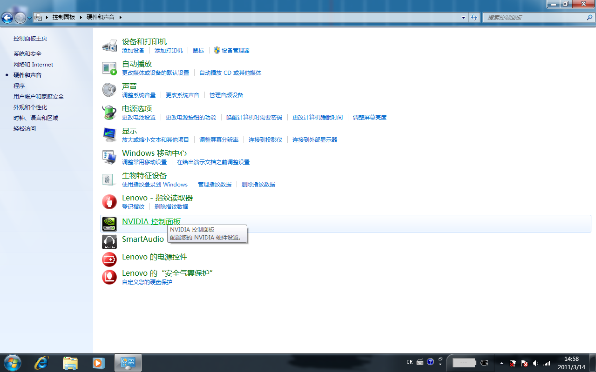Screen dimensions: 596x372
Task: Select 用户帐户和家庭安全 in sidebar
Action: tap(39, 97)
